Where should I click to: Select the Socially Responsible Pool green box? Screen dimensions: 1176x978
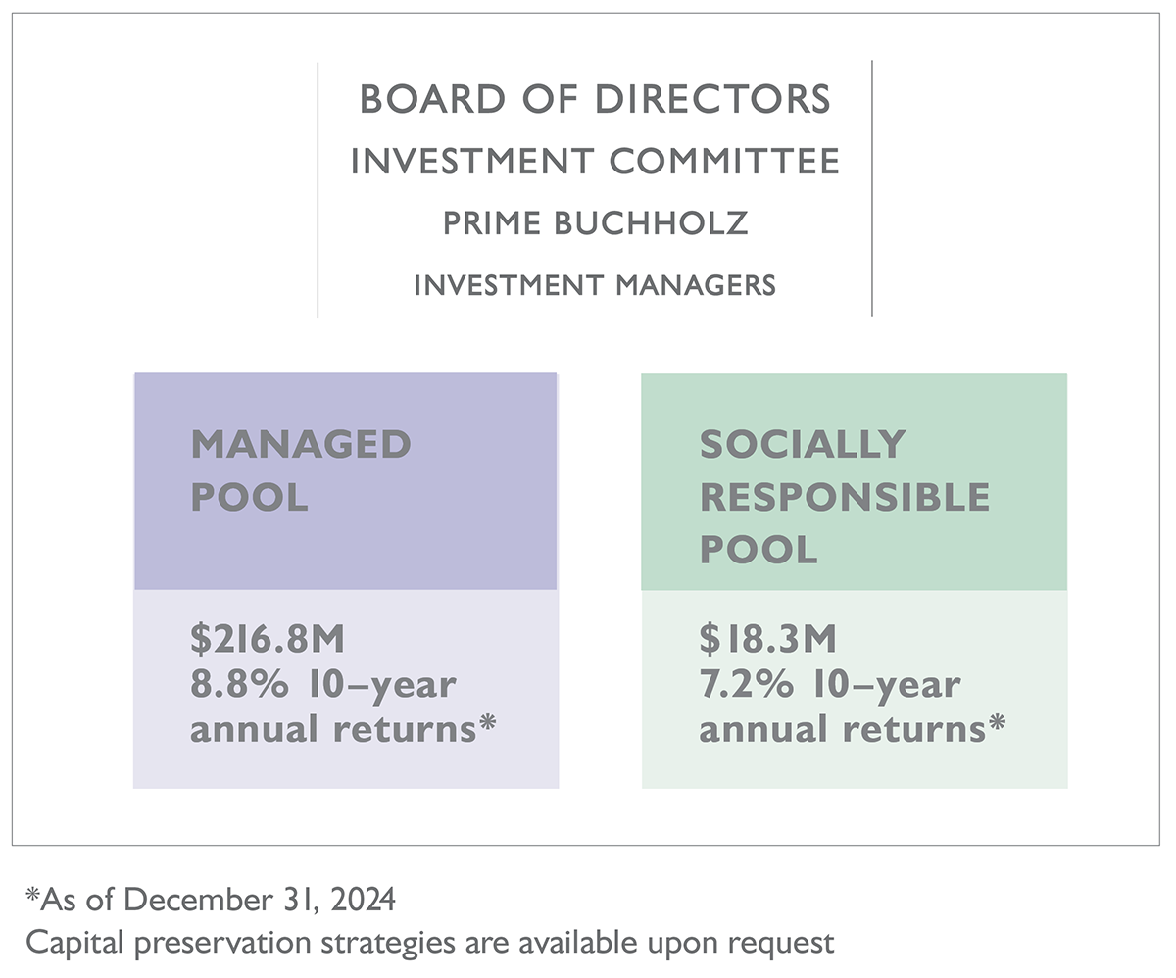pyautogui.click(x=854, y=481)
